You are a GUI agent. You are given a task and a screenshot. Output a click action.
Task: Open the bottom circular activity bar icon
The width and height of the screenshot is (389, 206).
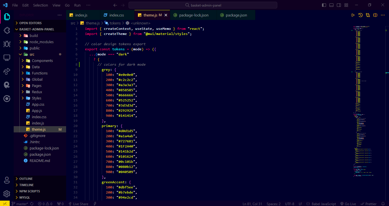tap(7, 98)
